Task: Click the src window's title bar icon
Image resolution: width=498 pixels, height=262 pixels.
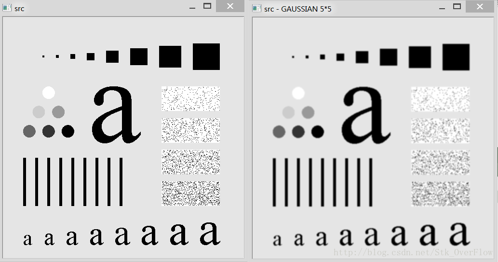Action: coord(7,8)
